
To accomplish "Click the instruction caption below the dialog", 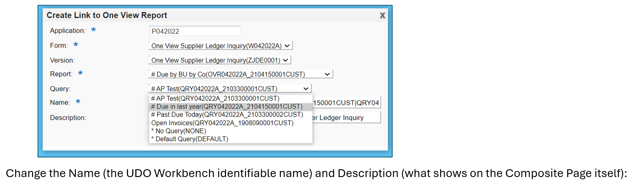I will pyautogui.click(x=316, y=173).
